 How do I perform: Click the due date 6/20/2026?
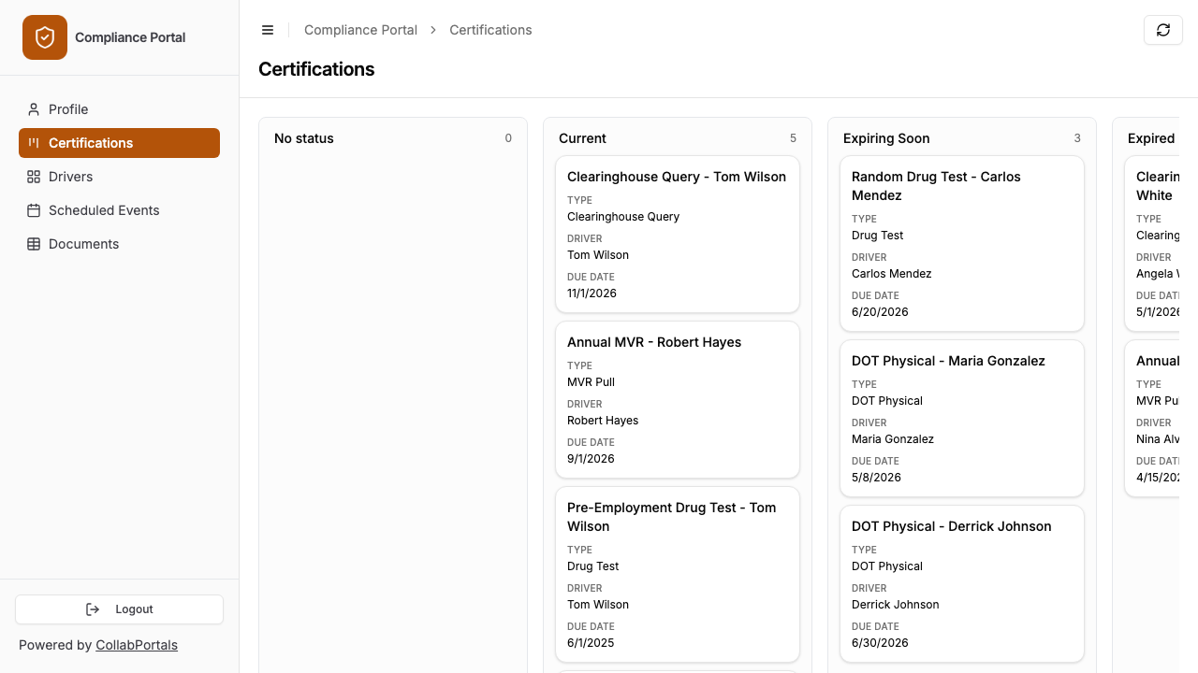(880, 312)
